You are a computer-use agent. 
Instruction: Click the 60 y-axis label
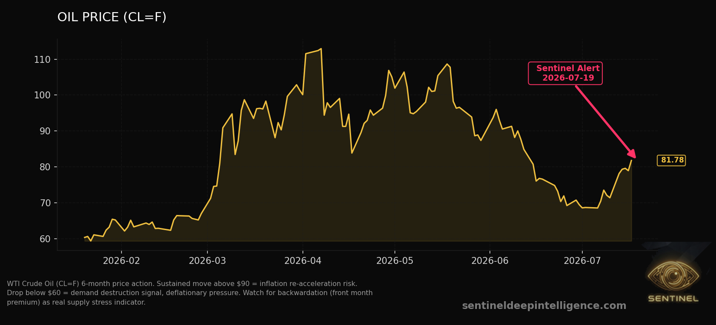tap(45, 239)
